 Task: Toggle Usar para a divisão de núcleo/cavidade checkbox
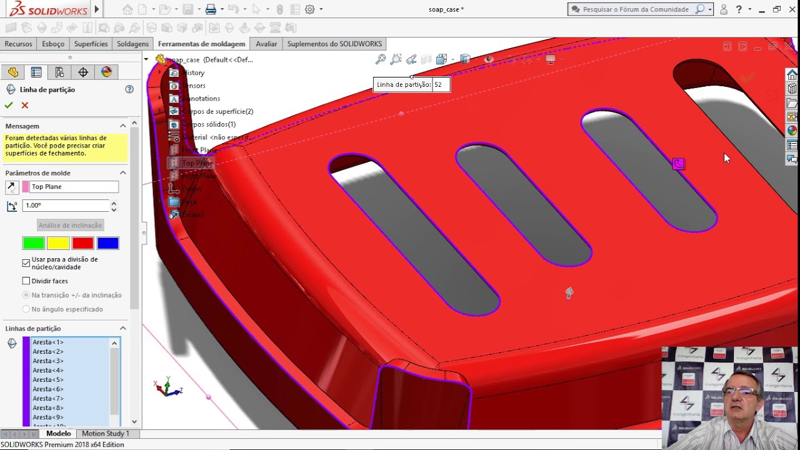[26, 263]
